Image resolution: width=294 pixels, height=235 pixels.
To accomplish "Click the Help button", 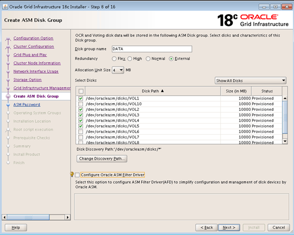I will [x=16, y=227].
